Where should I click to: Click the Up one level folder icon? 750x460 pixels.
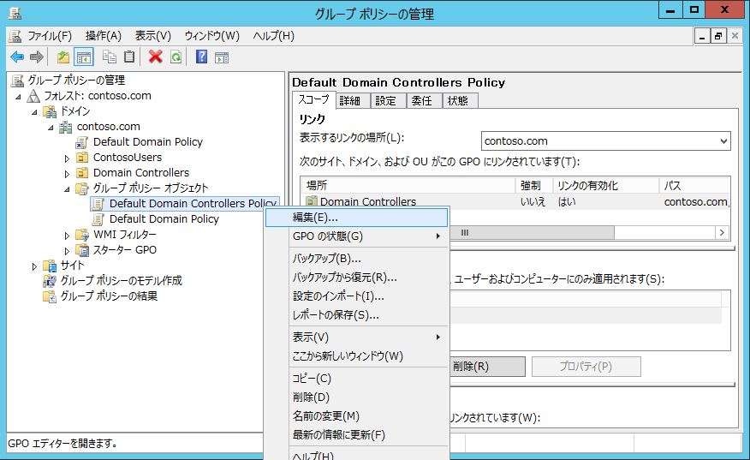(x=63, y=57)
